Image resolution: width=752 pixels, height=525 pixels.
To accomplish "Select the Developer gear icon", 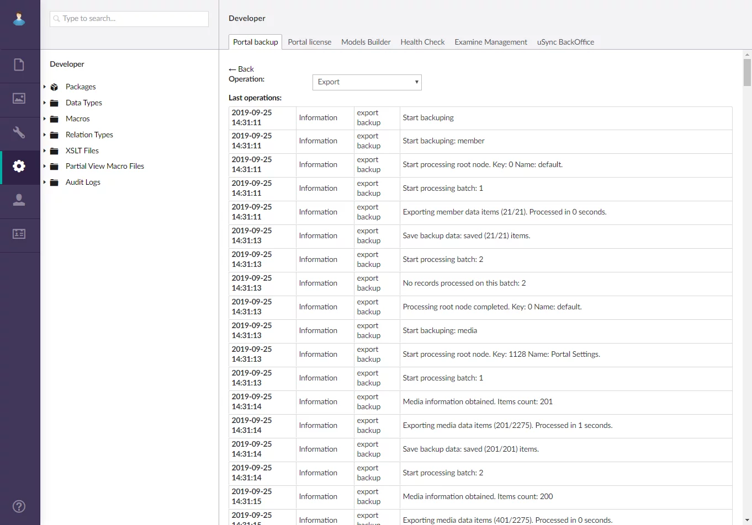I will click(19, 166).
